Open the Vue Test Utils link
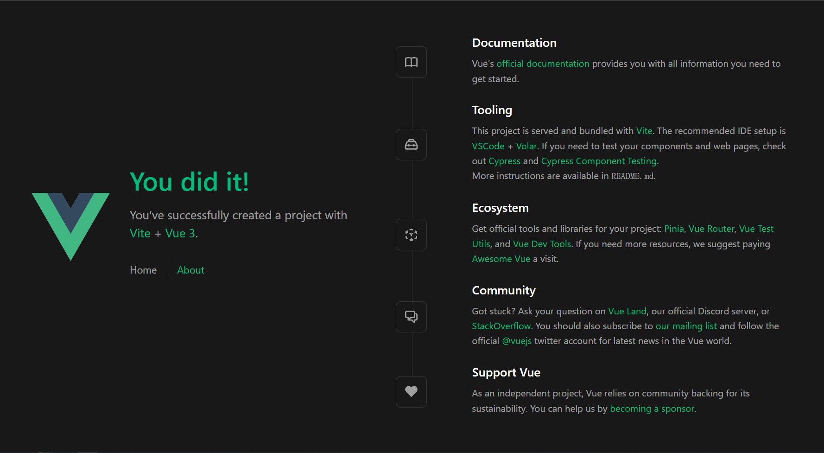The image size is (824, 453). (756, 229)
